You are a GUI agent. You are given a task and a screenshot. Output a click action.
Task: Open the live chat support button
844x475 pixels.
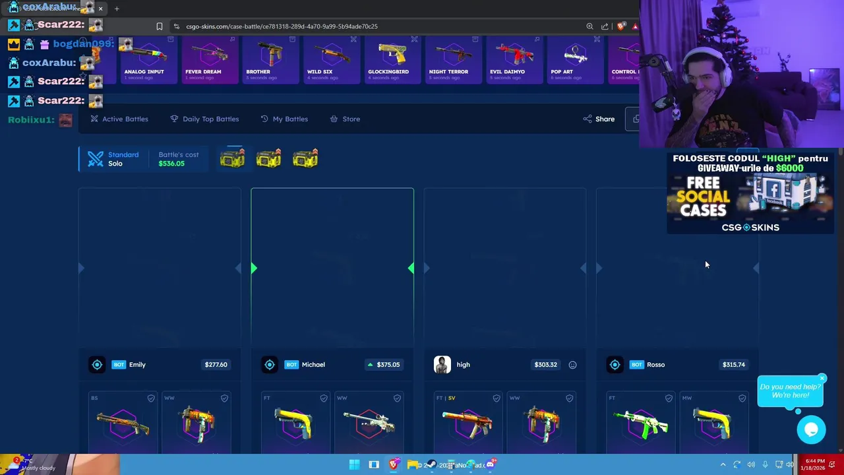pyautogui.click(x=811, y=429)
